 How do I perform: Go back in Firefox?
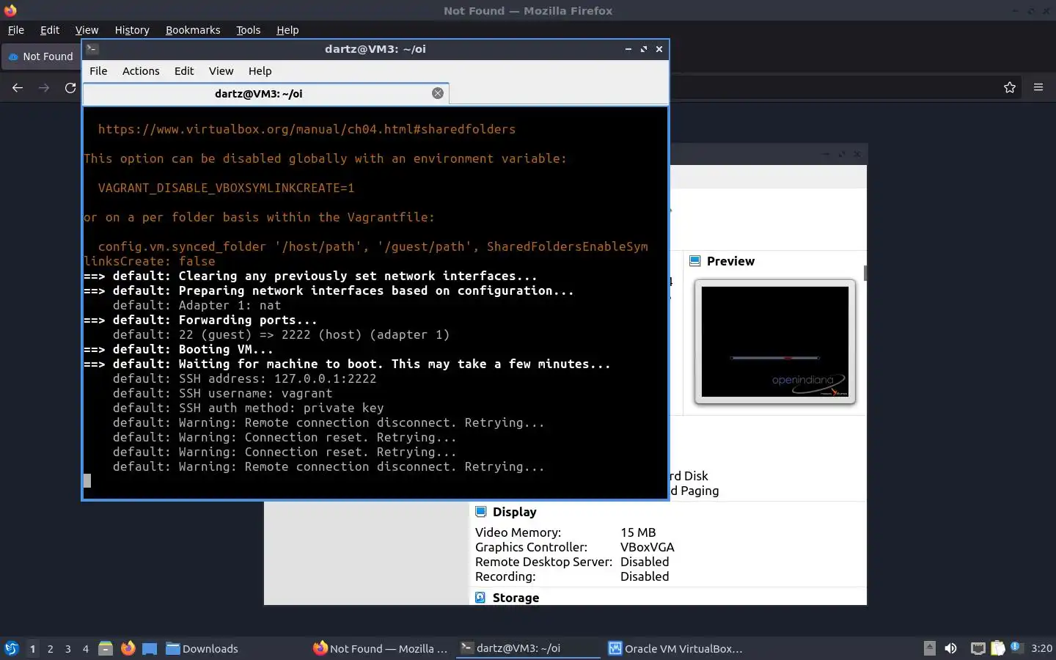18,87
